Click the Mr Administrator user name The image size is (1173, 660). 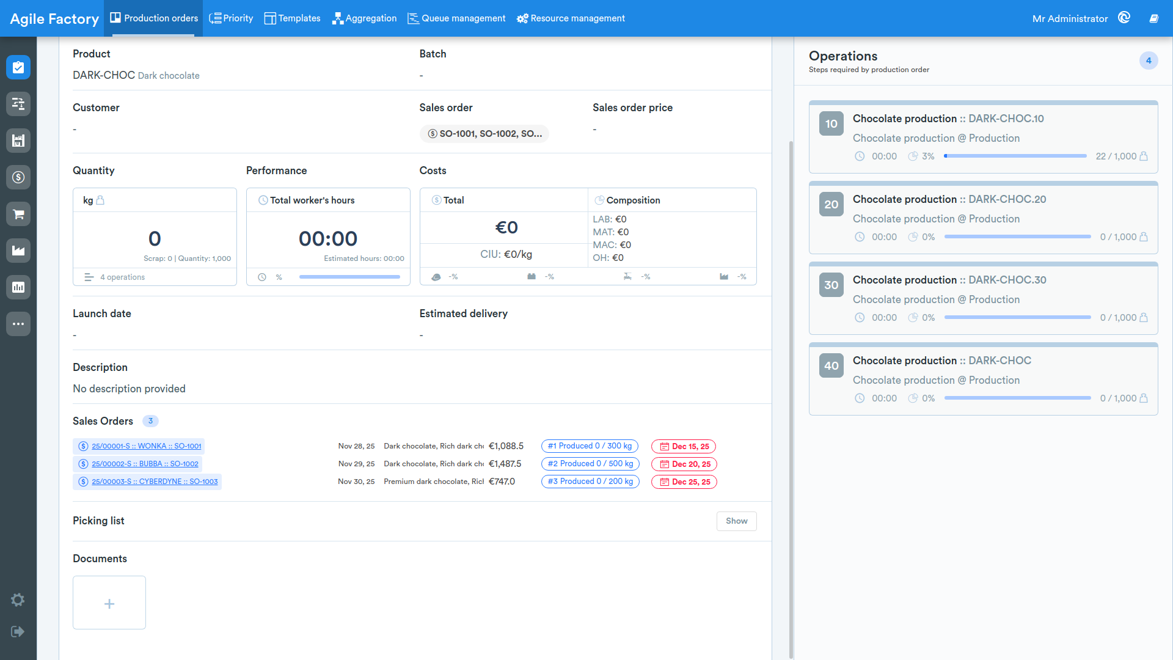coord(1070,18)
